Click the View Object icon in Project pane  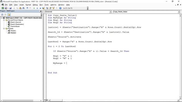pyautogui.click(x=5, y=14)
